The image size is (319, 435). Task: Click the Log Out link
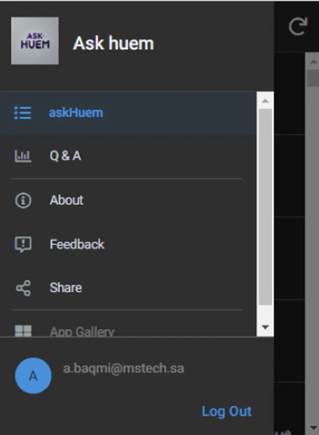tap(227, 411)
